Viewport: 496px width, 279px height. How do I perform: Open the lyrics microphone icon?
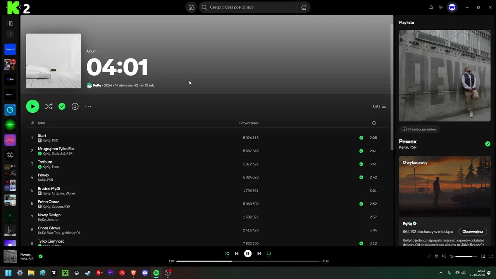click(429, 257)
